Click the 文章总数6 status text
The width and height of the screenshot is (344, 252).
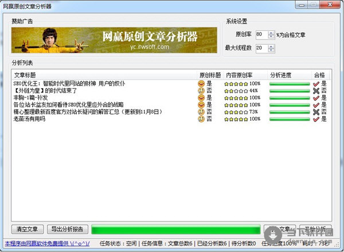180,243
